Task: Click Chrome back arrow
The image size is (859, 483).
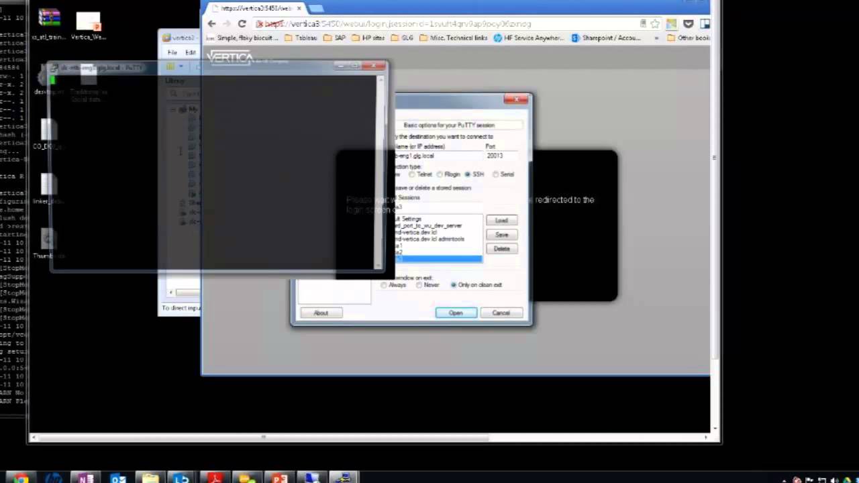Action: pyautogui.click(x=211, y=23)
